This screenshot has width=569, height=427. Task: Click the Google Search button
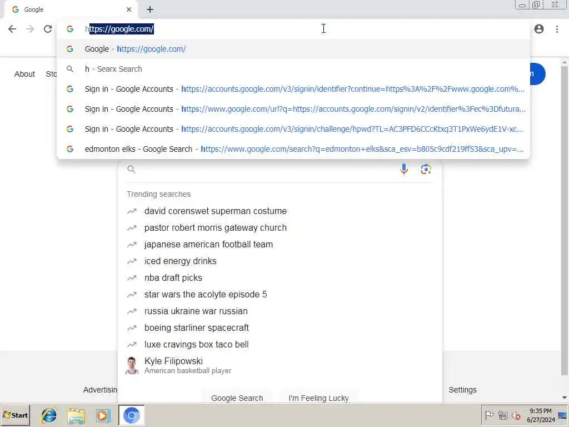point(237,398)
